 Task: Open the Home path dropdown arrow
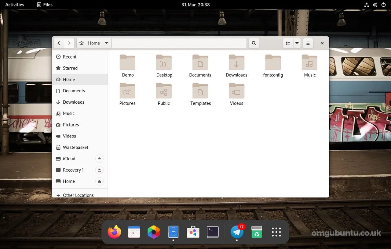click(x=106, y=43)
